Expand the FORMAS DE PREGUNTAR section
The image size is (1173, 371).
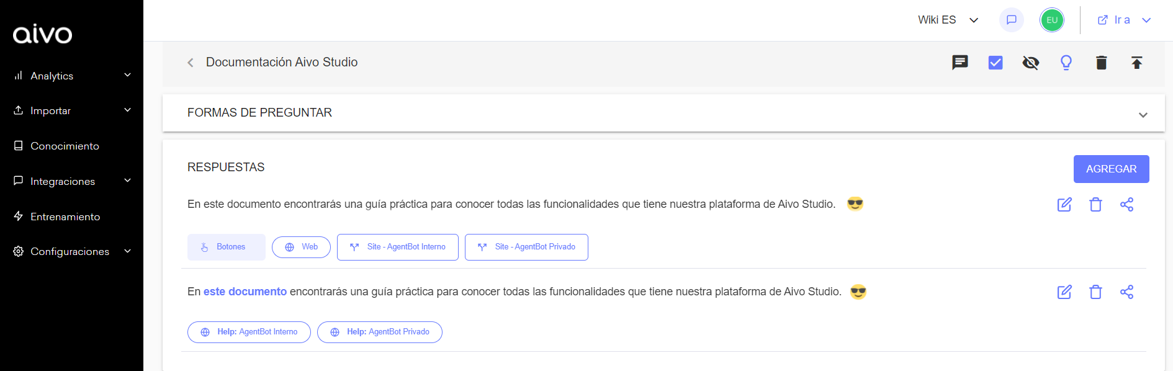663,113
